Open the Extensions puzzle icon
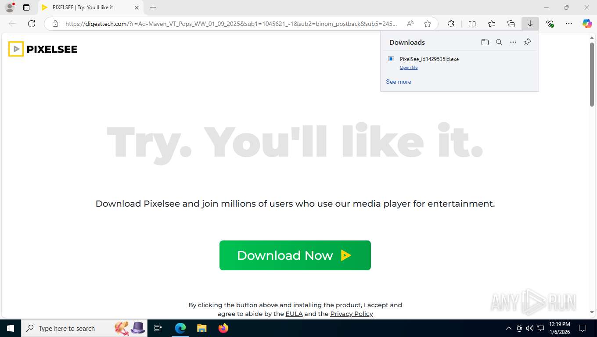597x337 pixels. point(451,24)
